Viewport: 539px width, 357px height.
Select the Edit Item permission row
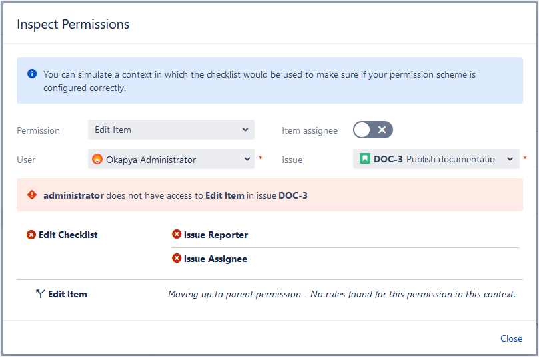click(67, 294)
